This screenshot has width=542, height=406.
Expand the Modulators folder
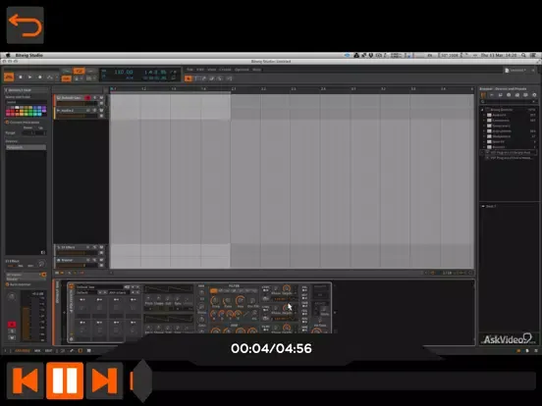click(484, 136)
